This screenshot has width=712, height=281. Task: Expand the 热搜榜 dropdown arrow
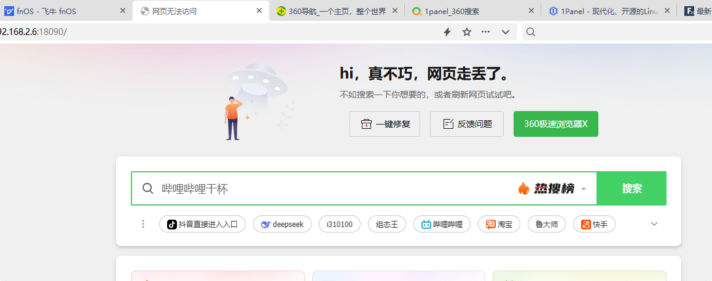pyautogui.click(x=584, y=189)
